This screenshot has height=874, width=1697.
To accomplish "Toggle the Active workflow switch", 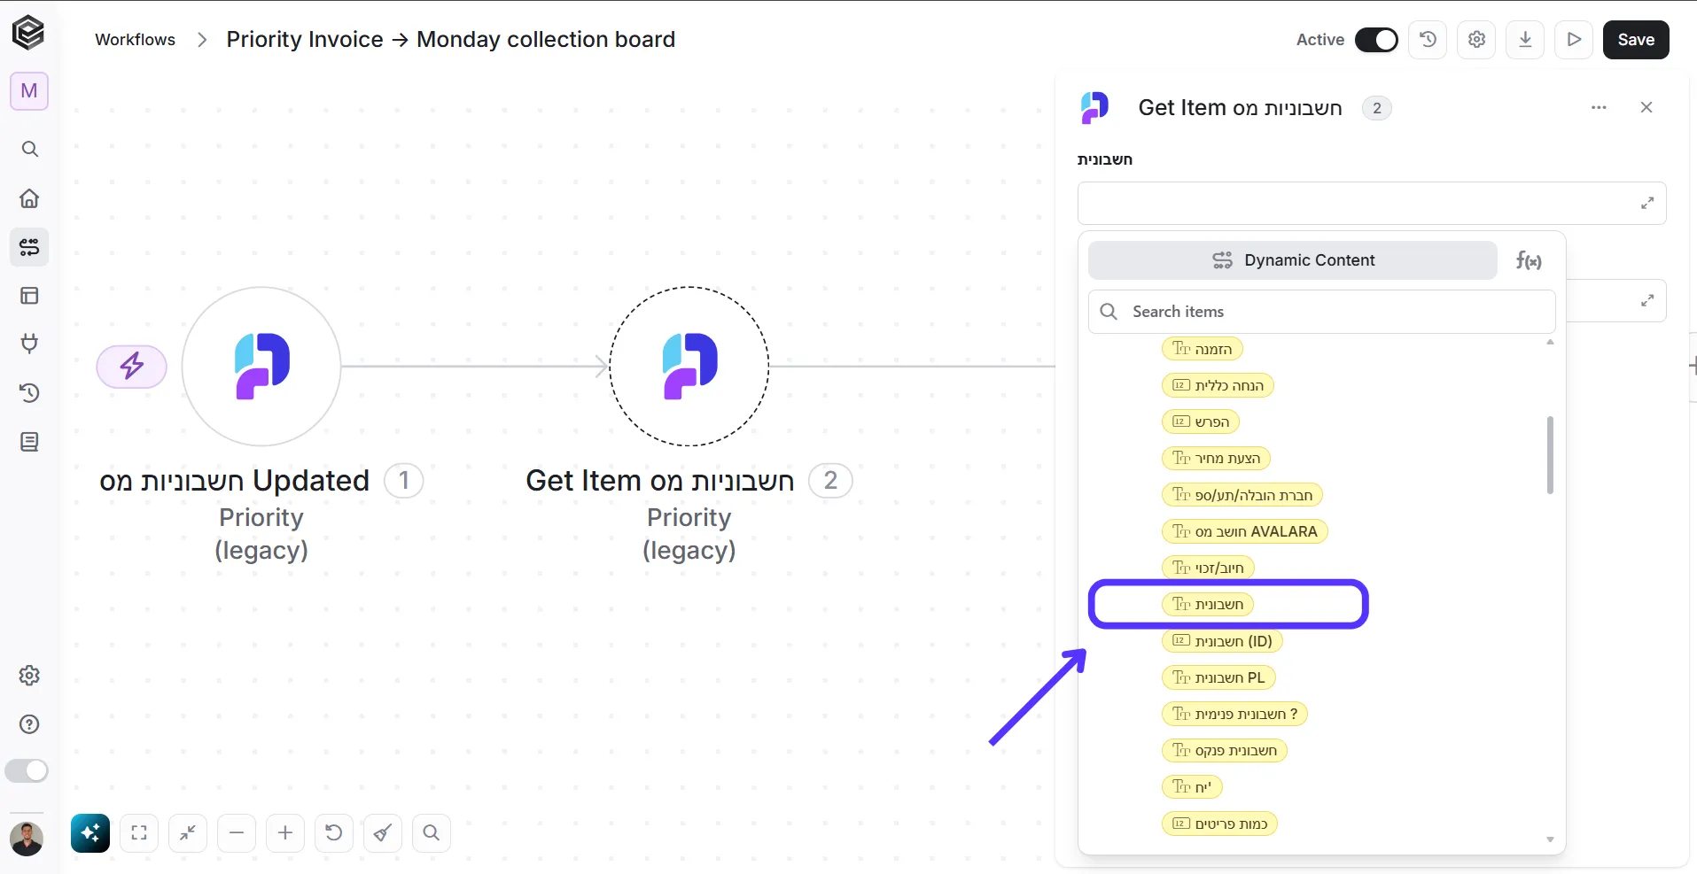I will pyautogui.click(x=1376, y=40).
